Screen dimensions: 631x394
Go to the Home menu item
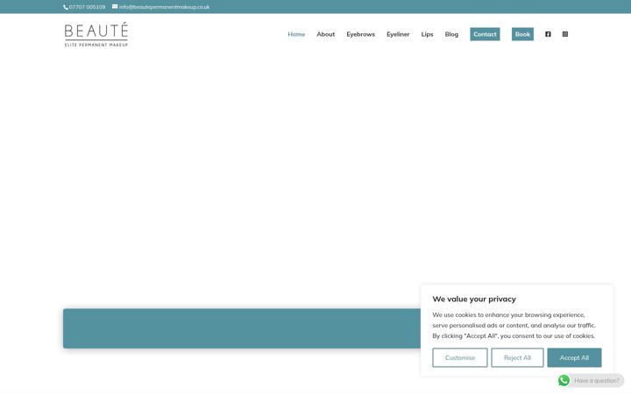pos(296,34)
